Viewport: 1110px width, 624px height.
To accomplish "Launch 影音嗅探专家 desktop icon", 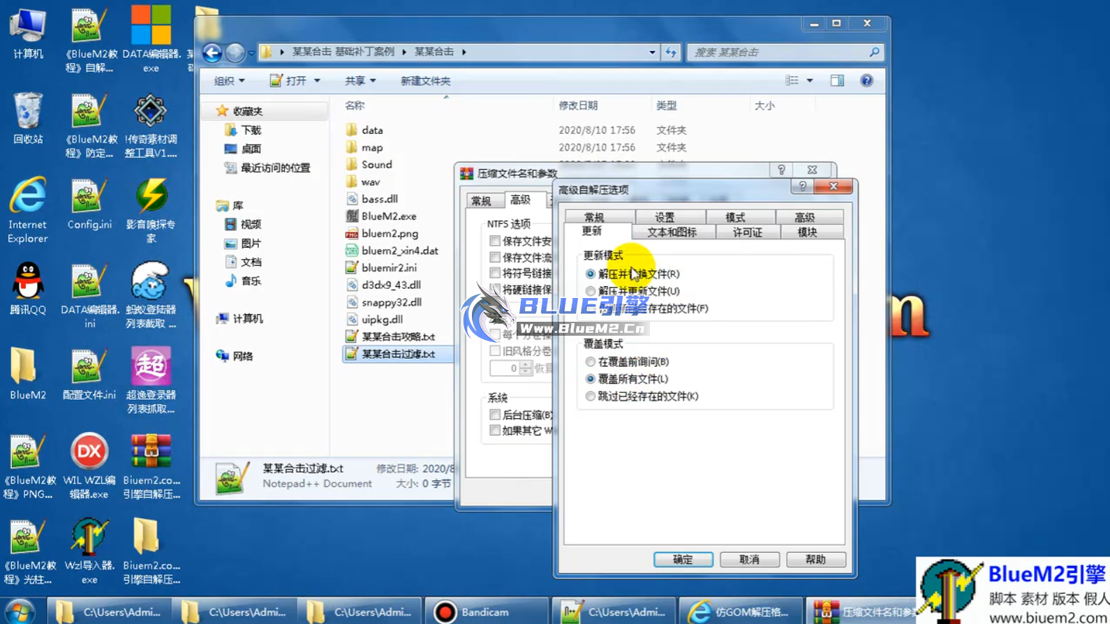I will tap(151, 209).
